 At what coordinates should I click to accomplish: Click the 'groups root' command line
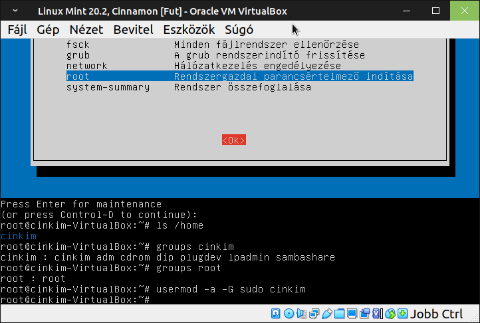110,268
